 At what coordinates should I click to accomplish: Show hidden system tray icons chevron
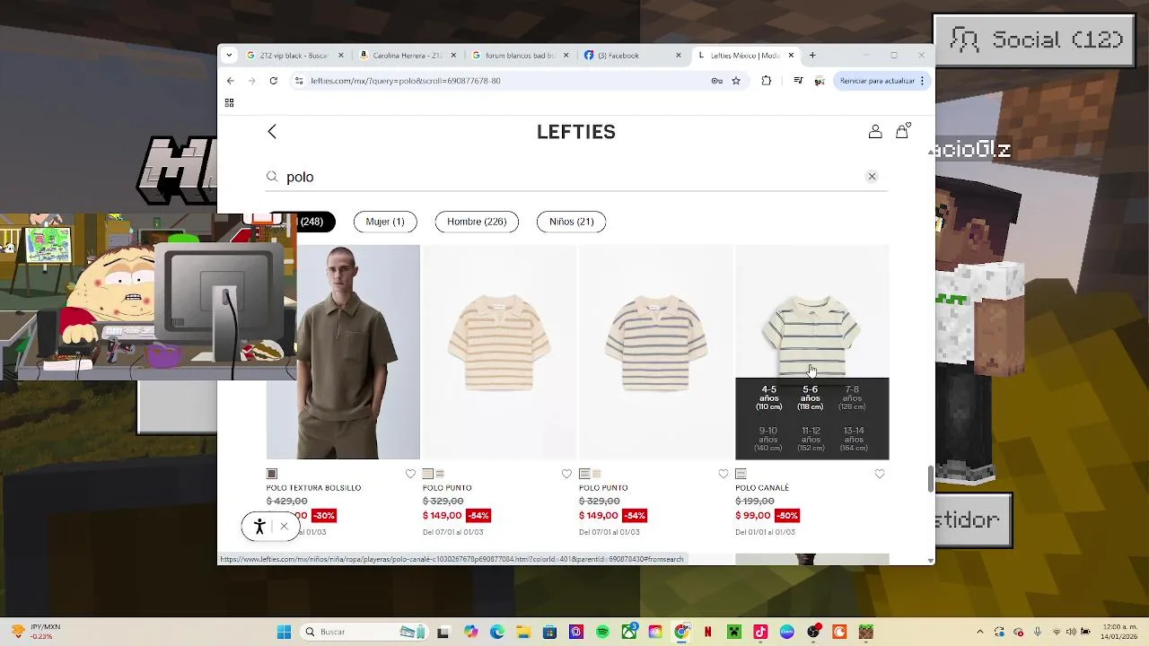(x=980, y=632)
